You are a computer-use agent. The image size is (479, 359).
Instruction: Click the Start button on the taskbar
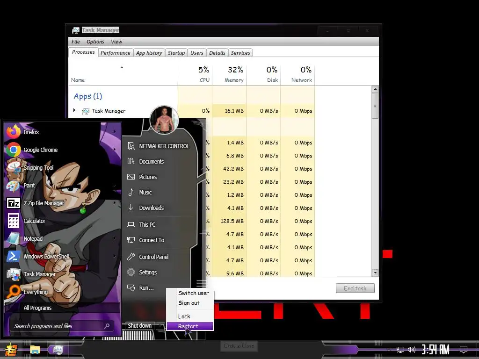[11, 350]
